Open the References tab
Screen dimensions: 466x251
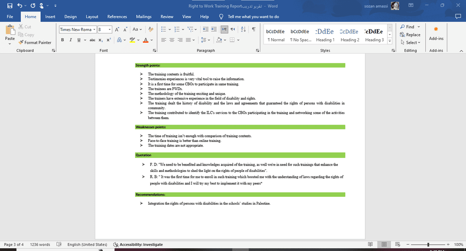(x=117, y=17)
